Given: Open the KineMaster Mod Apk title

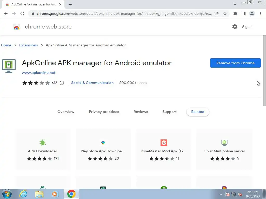Looking at the screenshot, I should 164,151.
